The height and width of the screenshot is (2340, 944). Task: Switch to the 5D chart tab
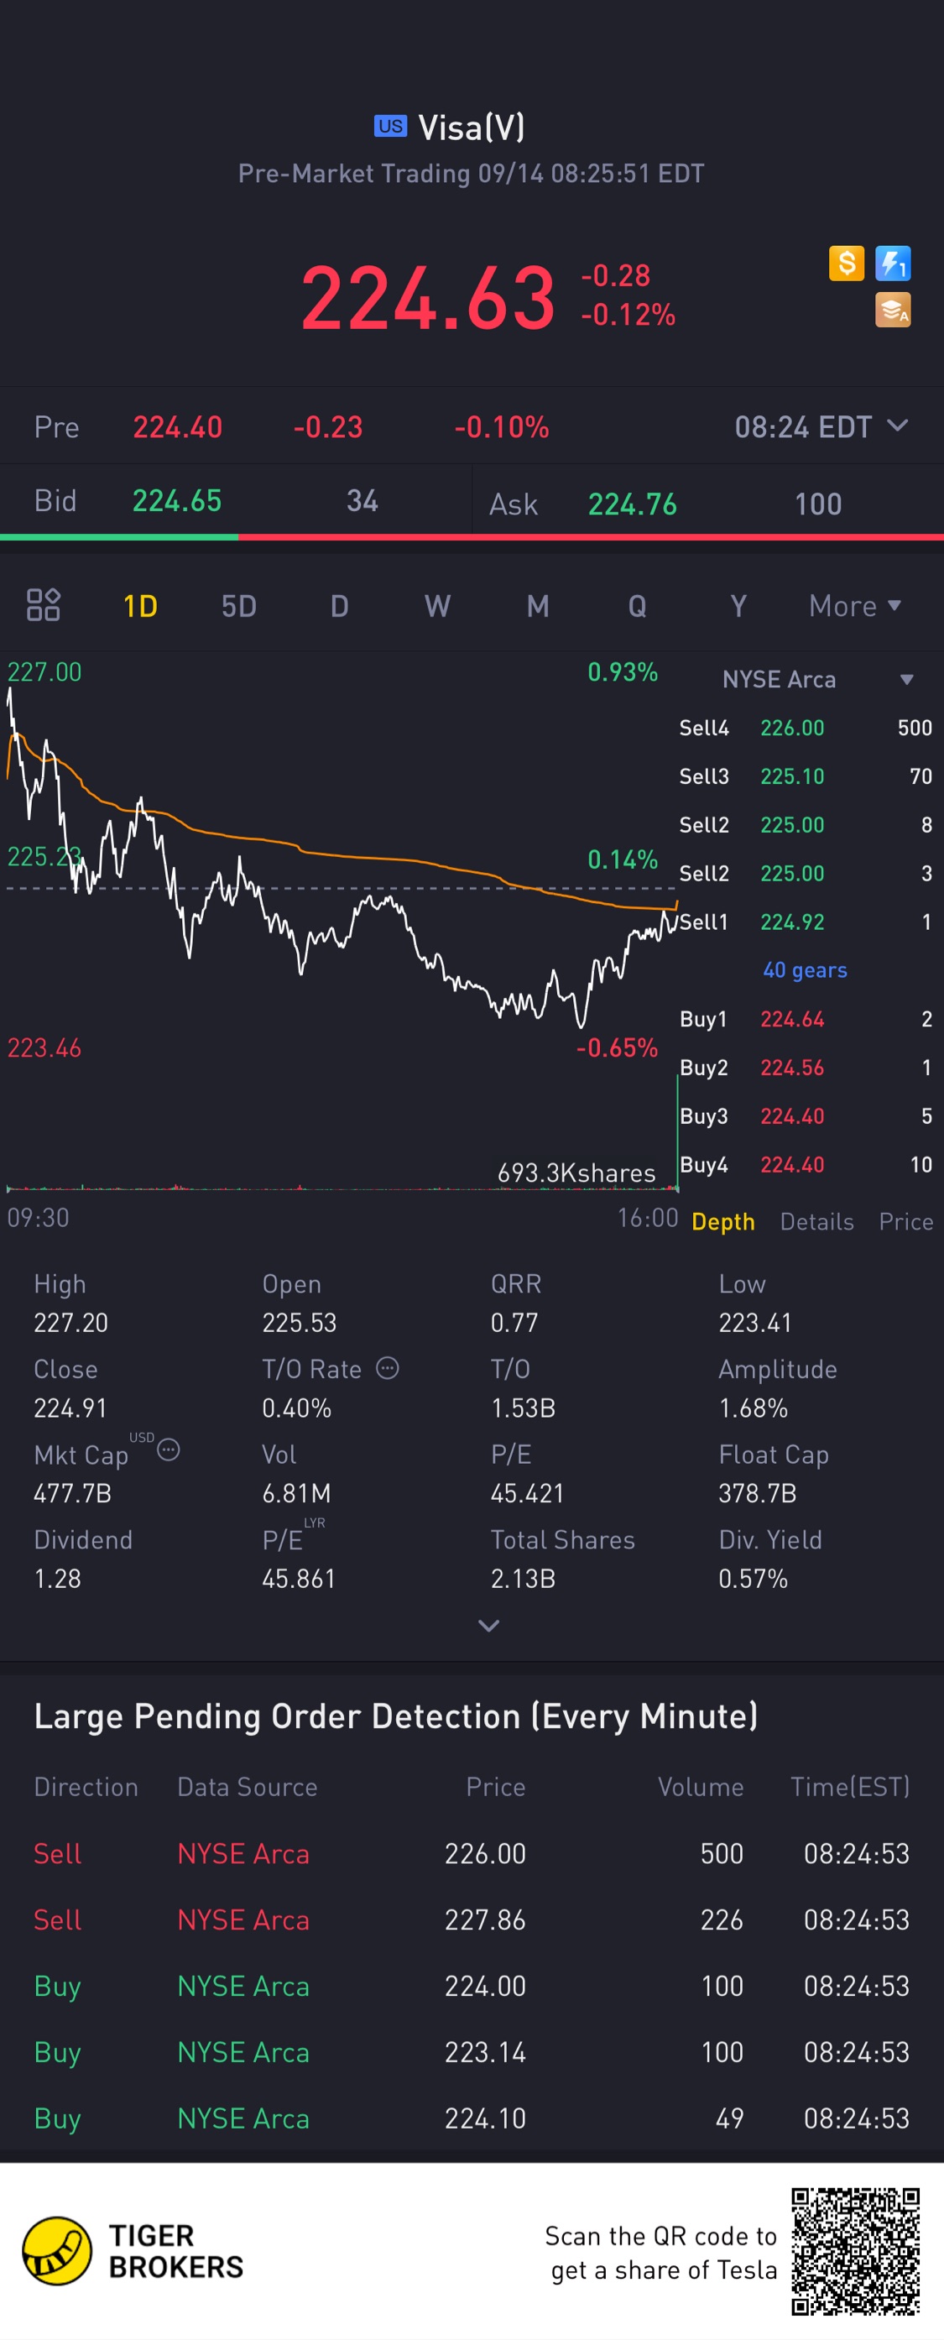point(239,606)
